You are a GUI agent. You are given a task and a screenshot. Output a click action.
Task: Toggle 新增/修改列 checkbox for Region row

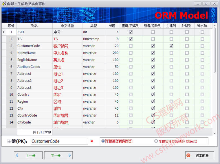[153, 102]
